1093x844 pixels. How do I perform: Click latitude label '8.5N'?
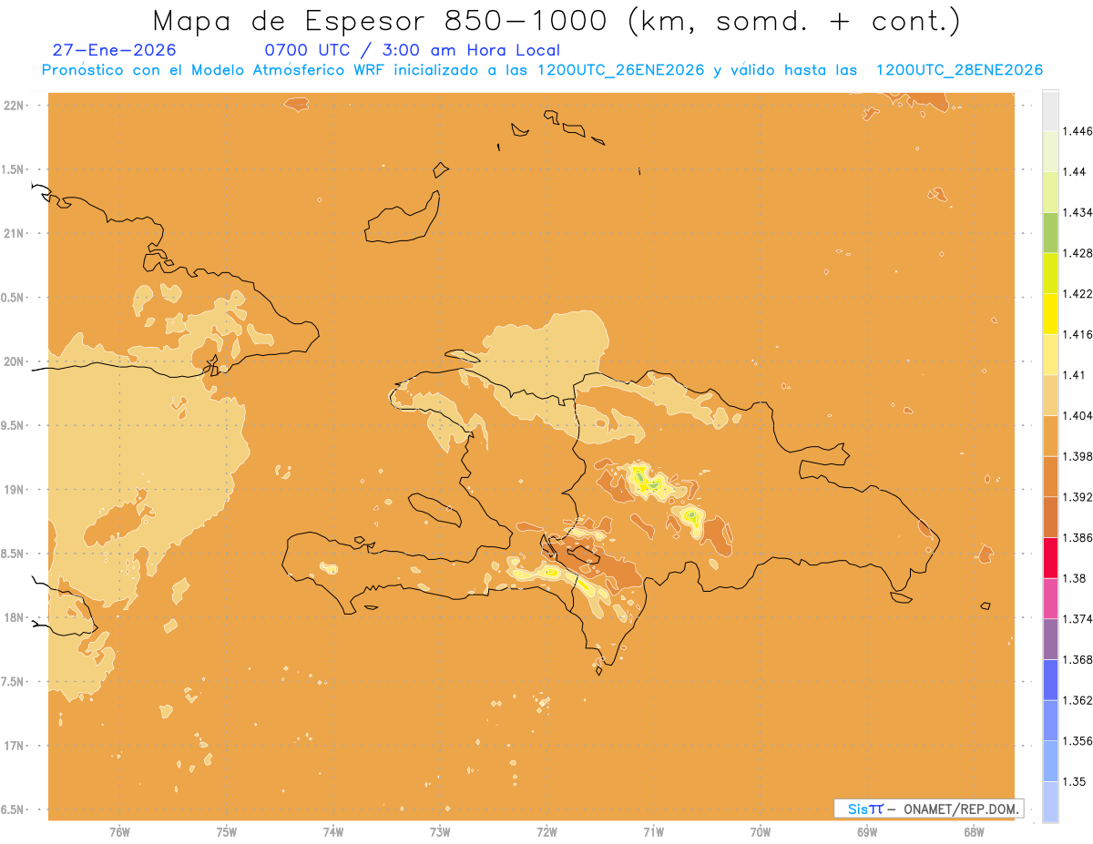tap(14, 554)
